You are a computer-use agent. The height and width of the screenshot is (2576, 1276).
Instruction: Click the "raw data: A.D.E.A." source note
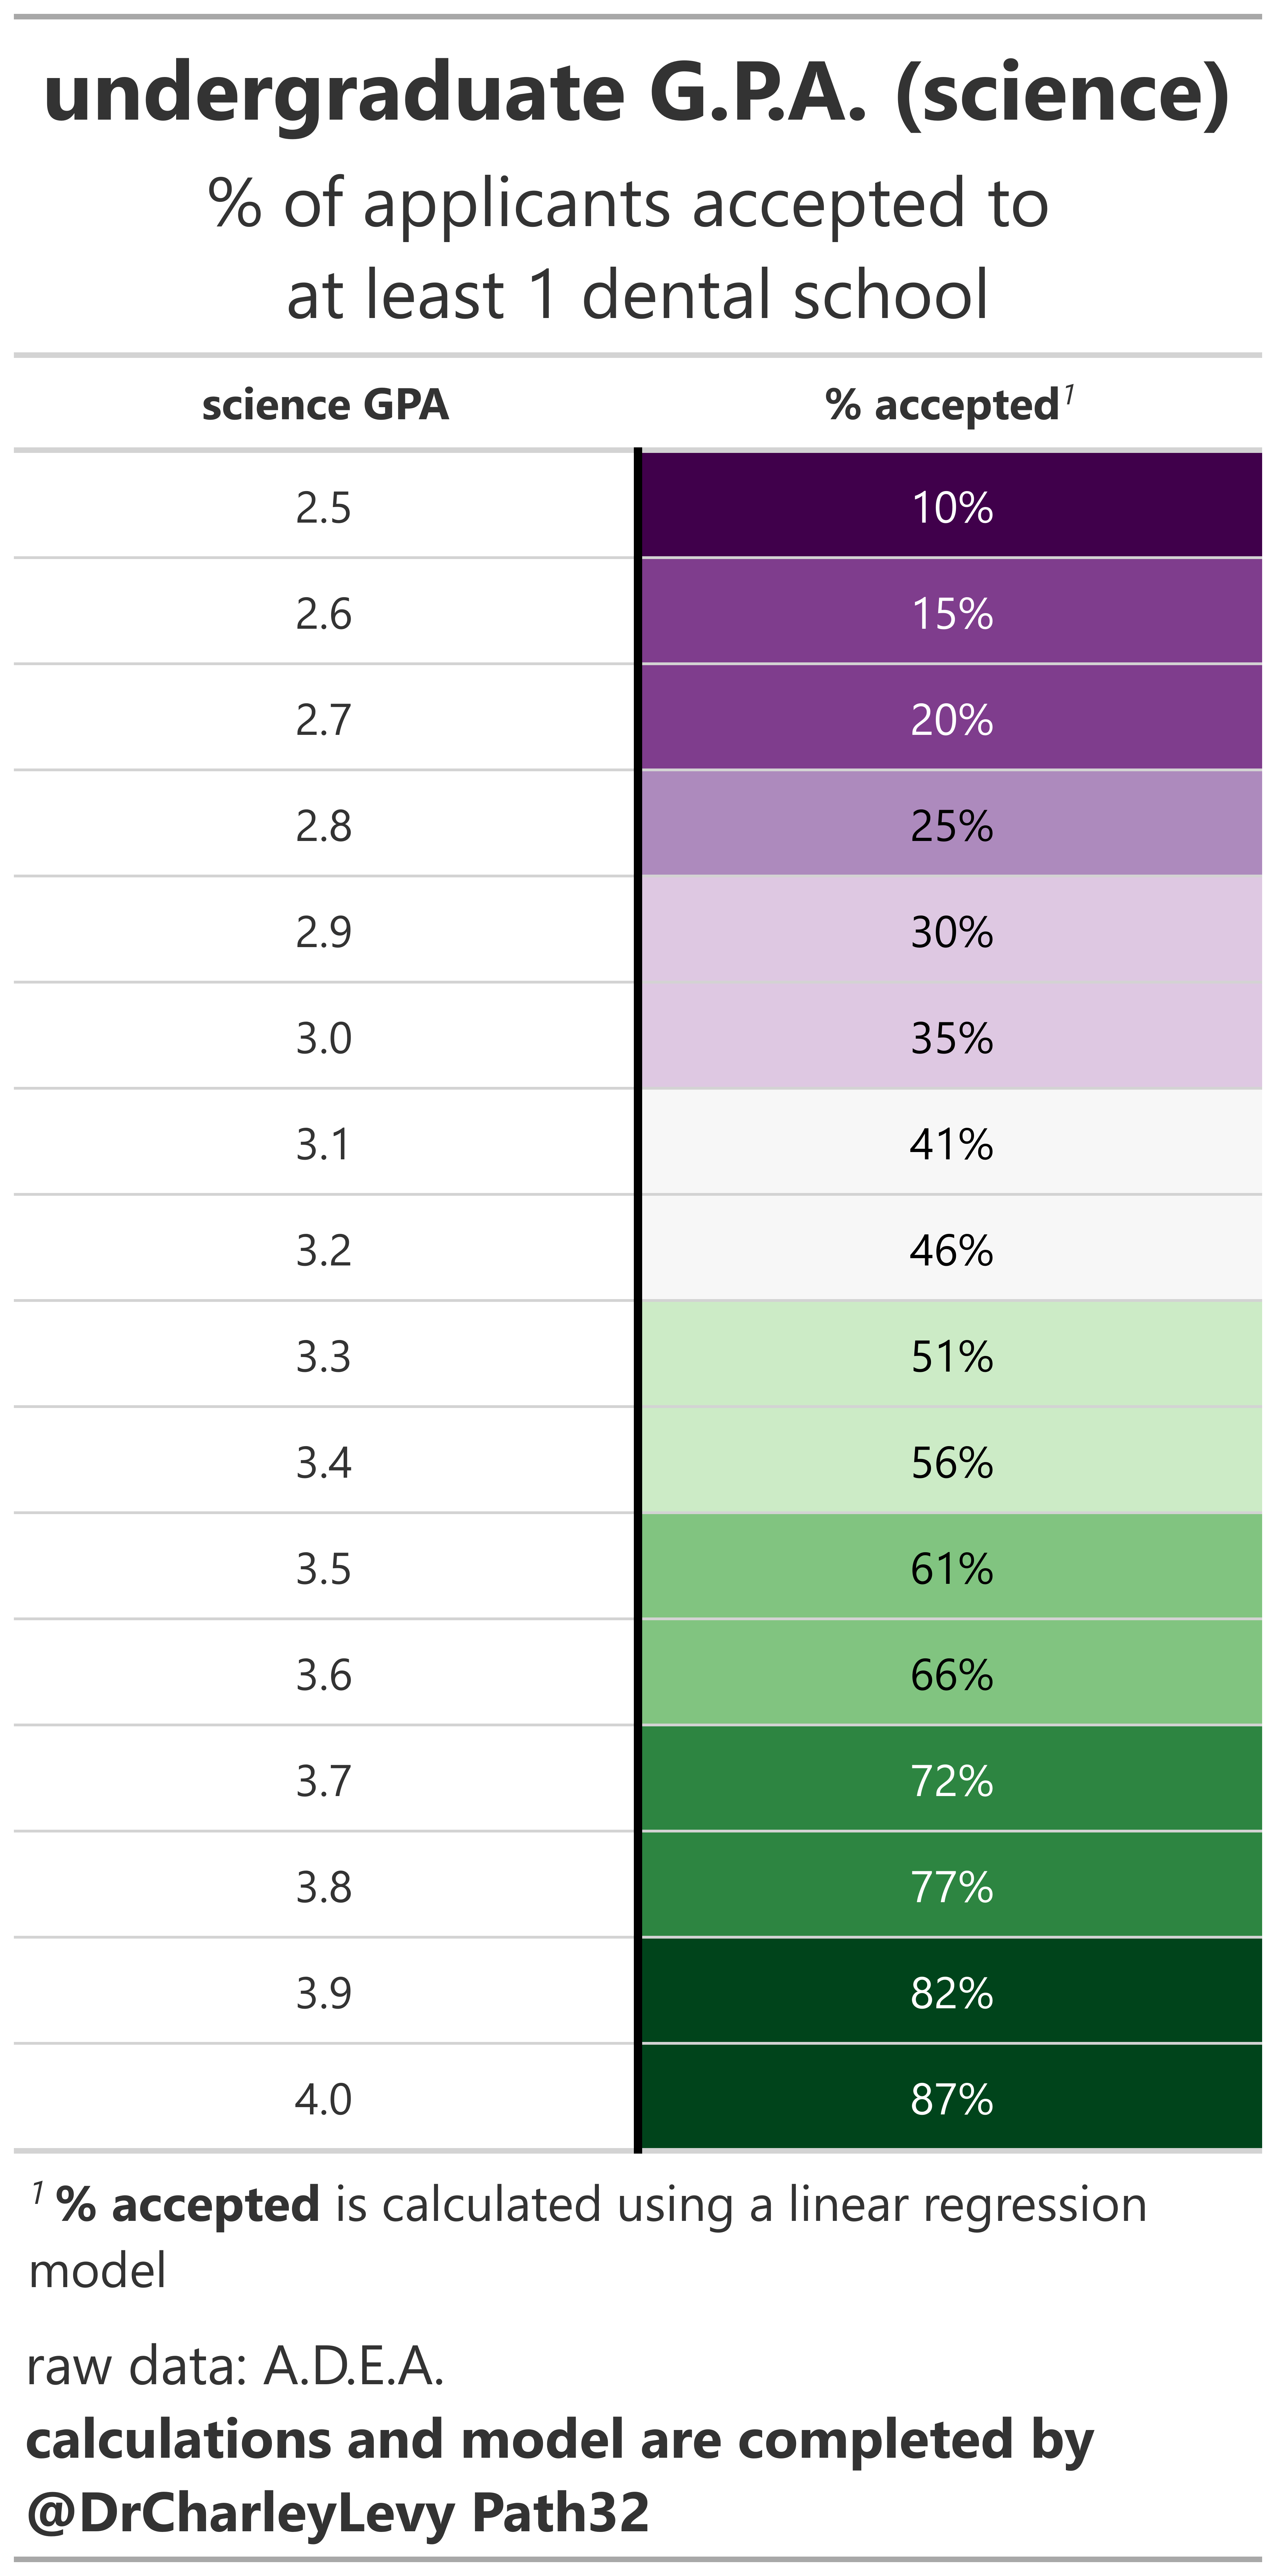pos(235,2366)
